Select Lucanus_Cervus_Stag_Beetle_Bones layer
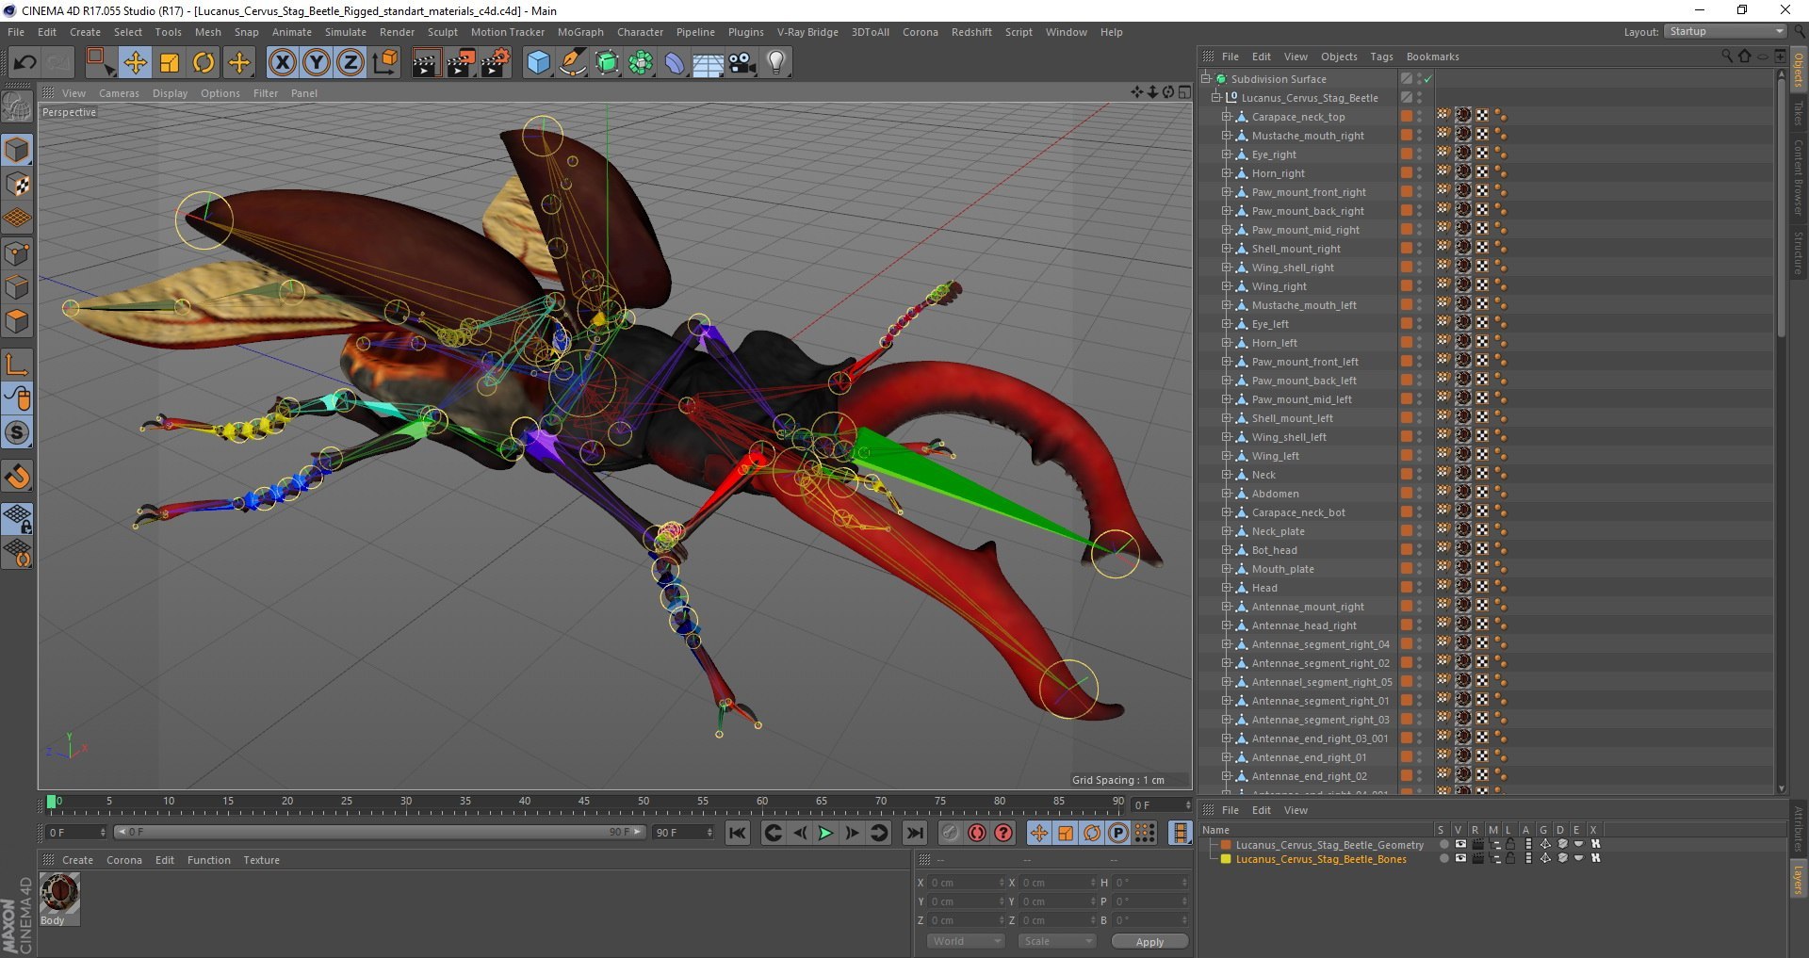Viewport: 1809px width, 958px height. pyautogui.click(x=1321, y=859)
